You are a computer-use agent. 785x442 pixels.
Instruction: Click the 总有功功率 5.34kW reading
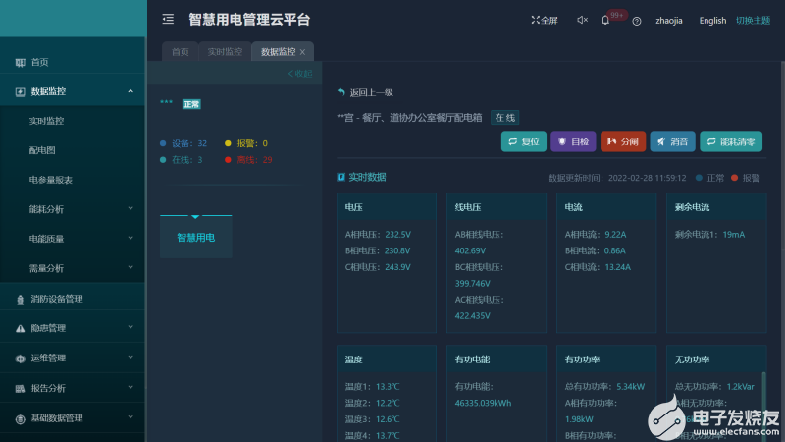pyautogui.click(x=604, y=387)
